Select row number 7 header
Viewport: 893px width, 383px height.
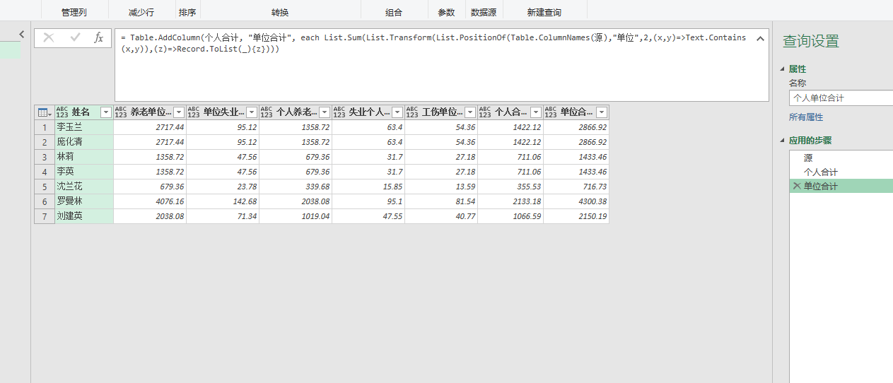44,216
